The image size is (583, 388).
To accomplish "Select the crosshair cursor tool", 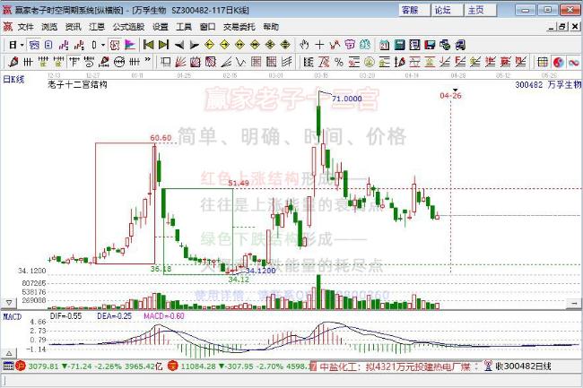I will click(x=319, y=45).
